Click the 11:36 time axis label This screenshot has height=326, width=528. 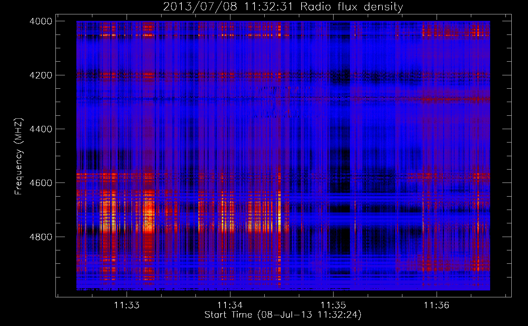tap(436, 305)
